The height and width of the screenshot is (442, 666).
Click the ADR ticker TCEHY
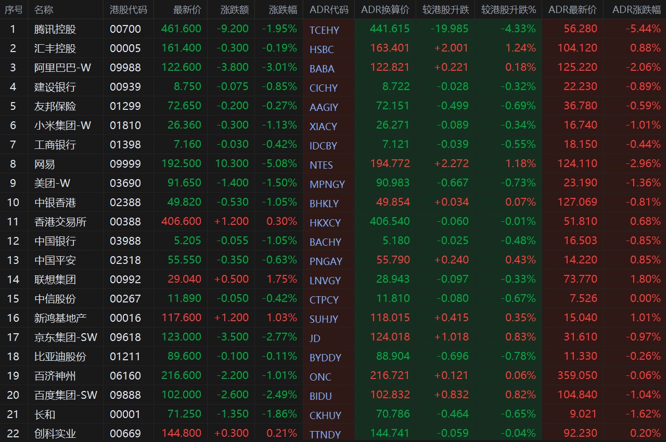324,30
